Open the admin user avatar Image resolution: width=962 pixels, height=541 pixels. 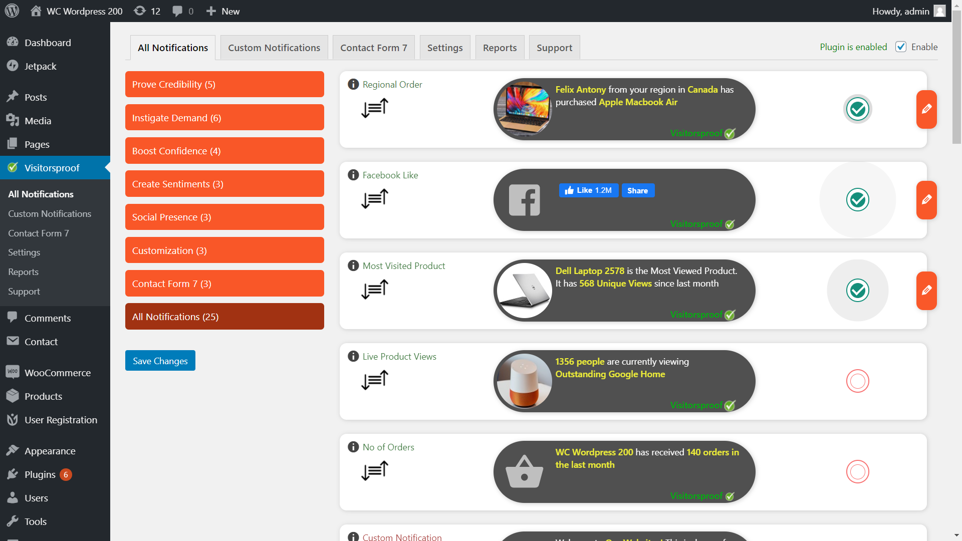point(939,11)
